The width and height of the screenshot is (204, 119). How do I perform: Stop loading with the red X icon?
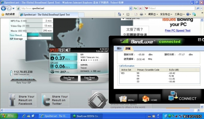click(140, 9)
